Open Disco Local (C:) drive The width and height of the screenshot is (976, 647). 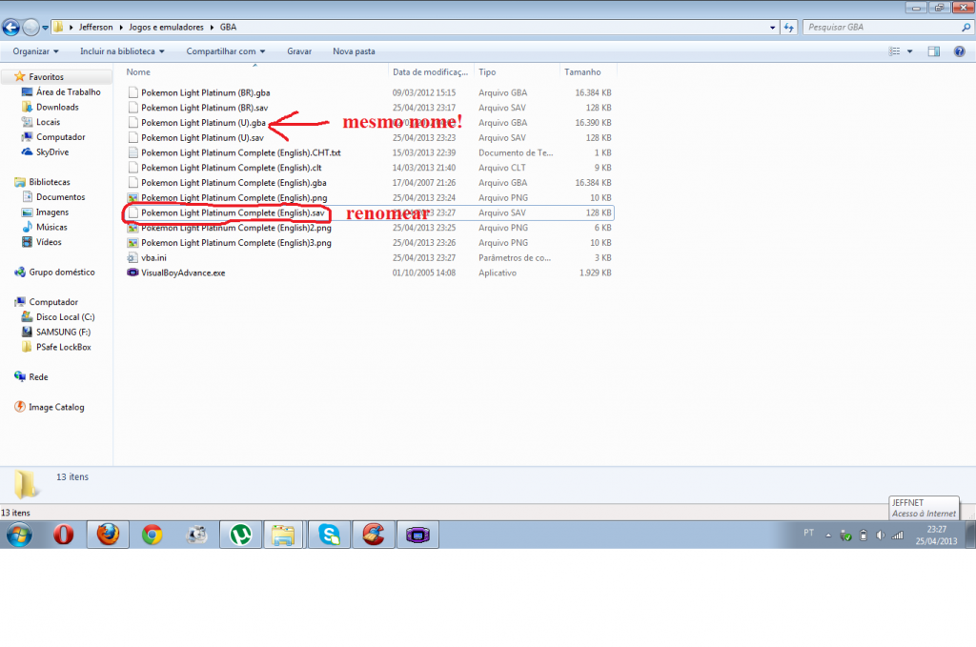(58, 316)
